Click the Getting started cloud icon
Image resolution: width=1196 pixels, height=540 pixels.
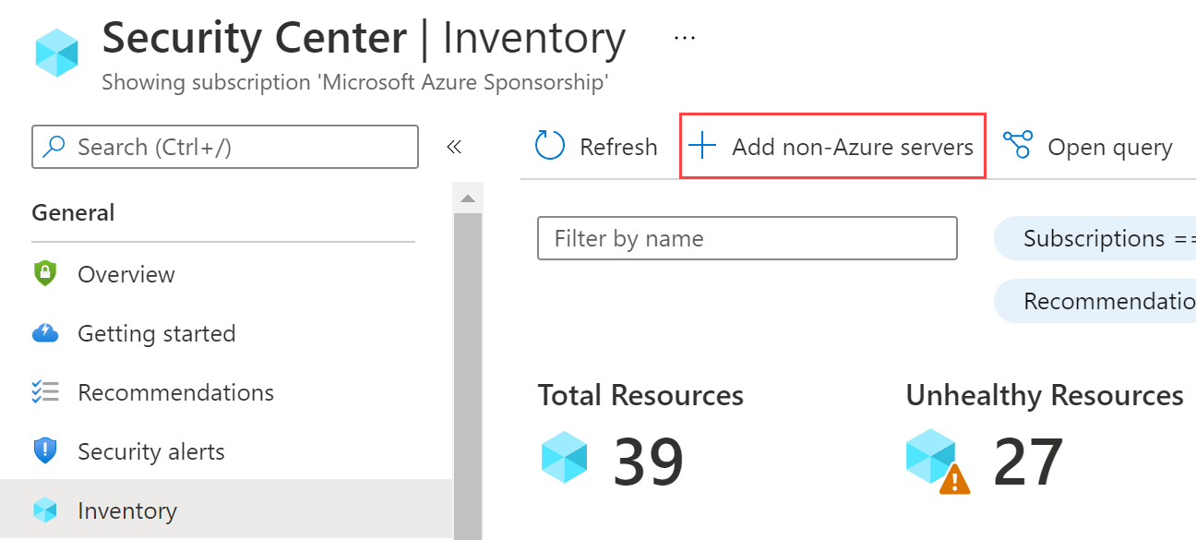(x=44, y=333)
